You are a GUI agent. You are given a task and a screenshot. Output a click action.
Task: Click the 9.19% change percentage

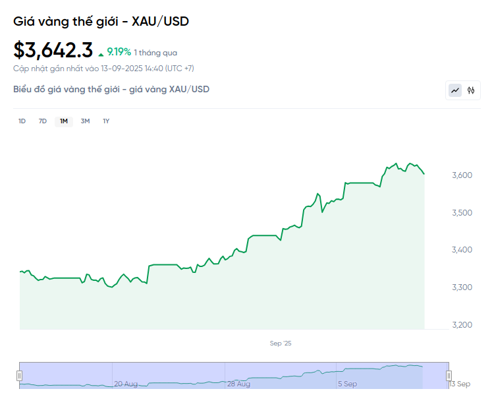119,52
